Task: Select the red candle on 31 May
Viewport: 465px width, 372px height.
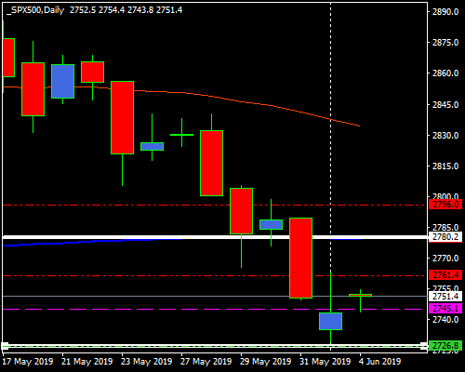Action: 300,258
